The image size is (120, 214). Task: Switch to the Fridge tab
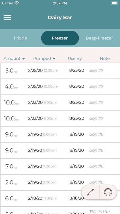tap(20, 38)
